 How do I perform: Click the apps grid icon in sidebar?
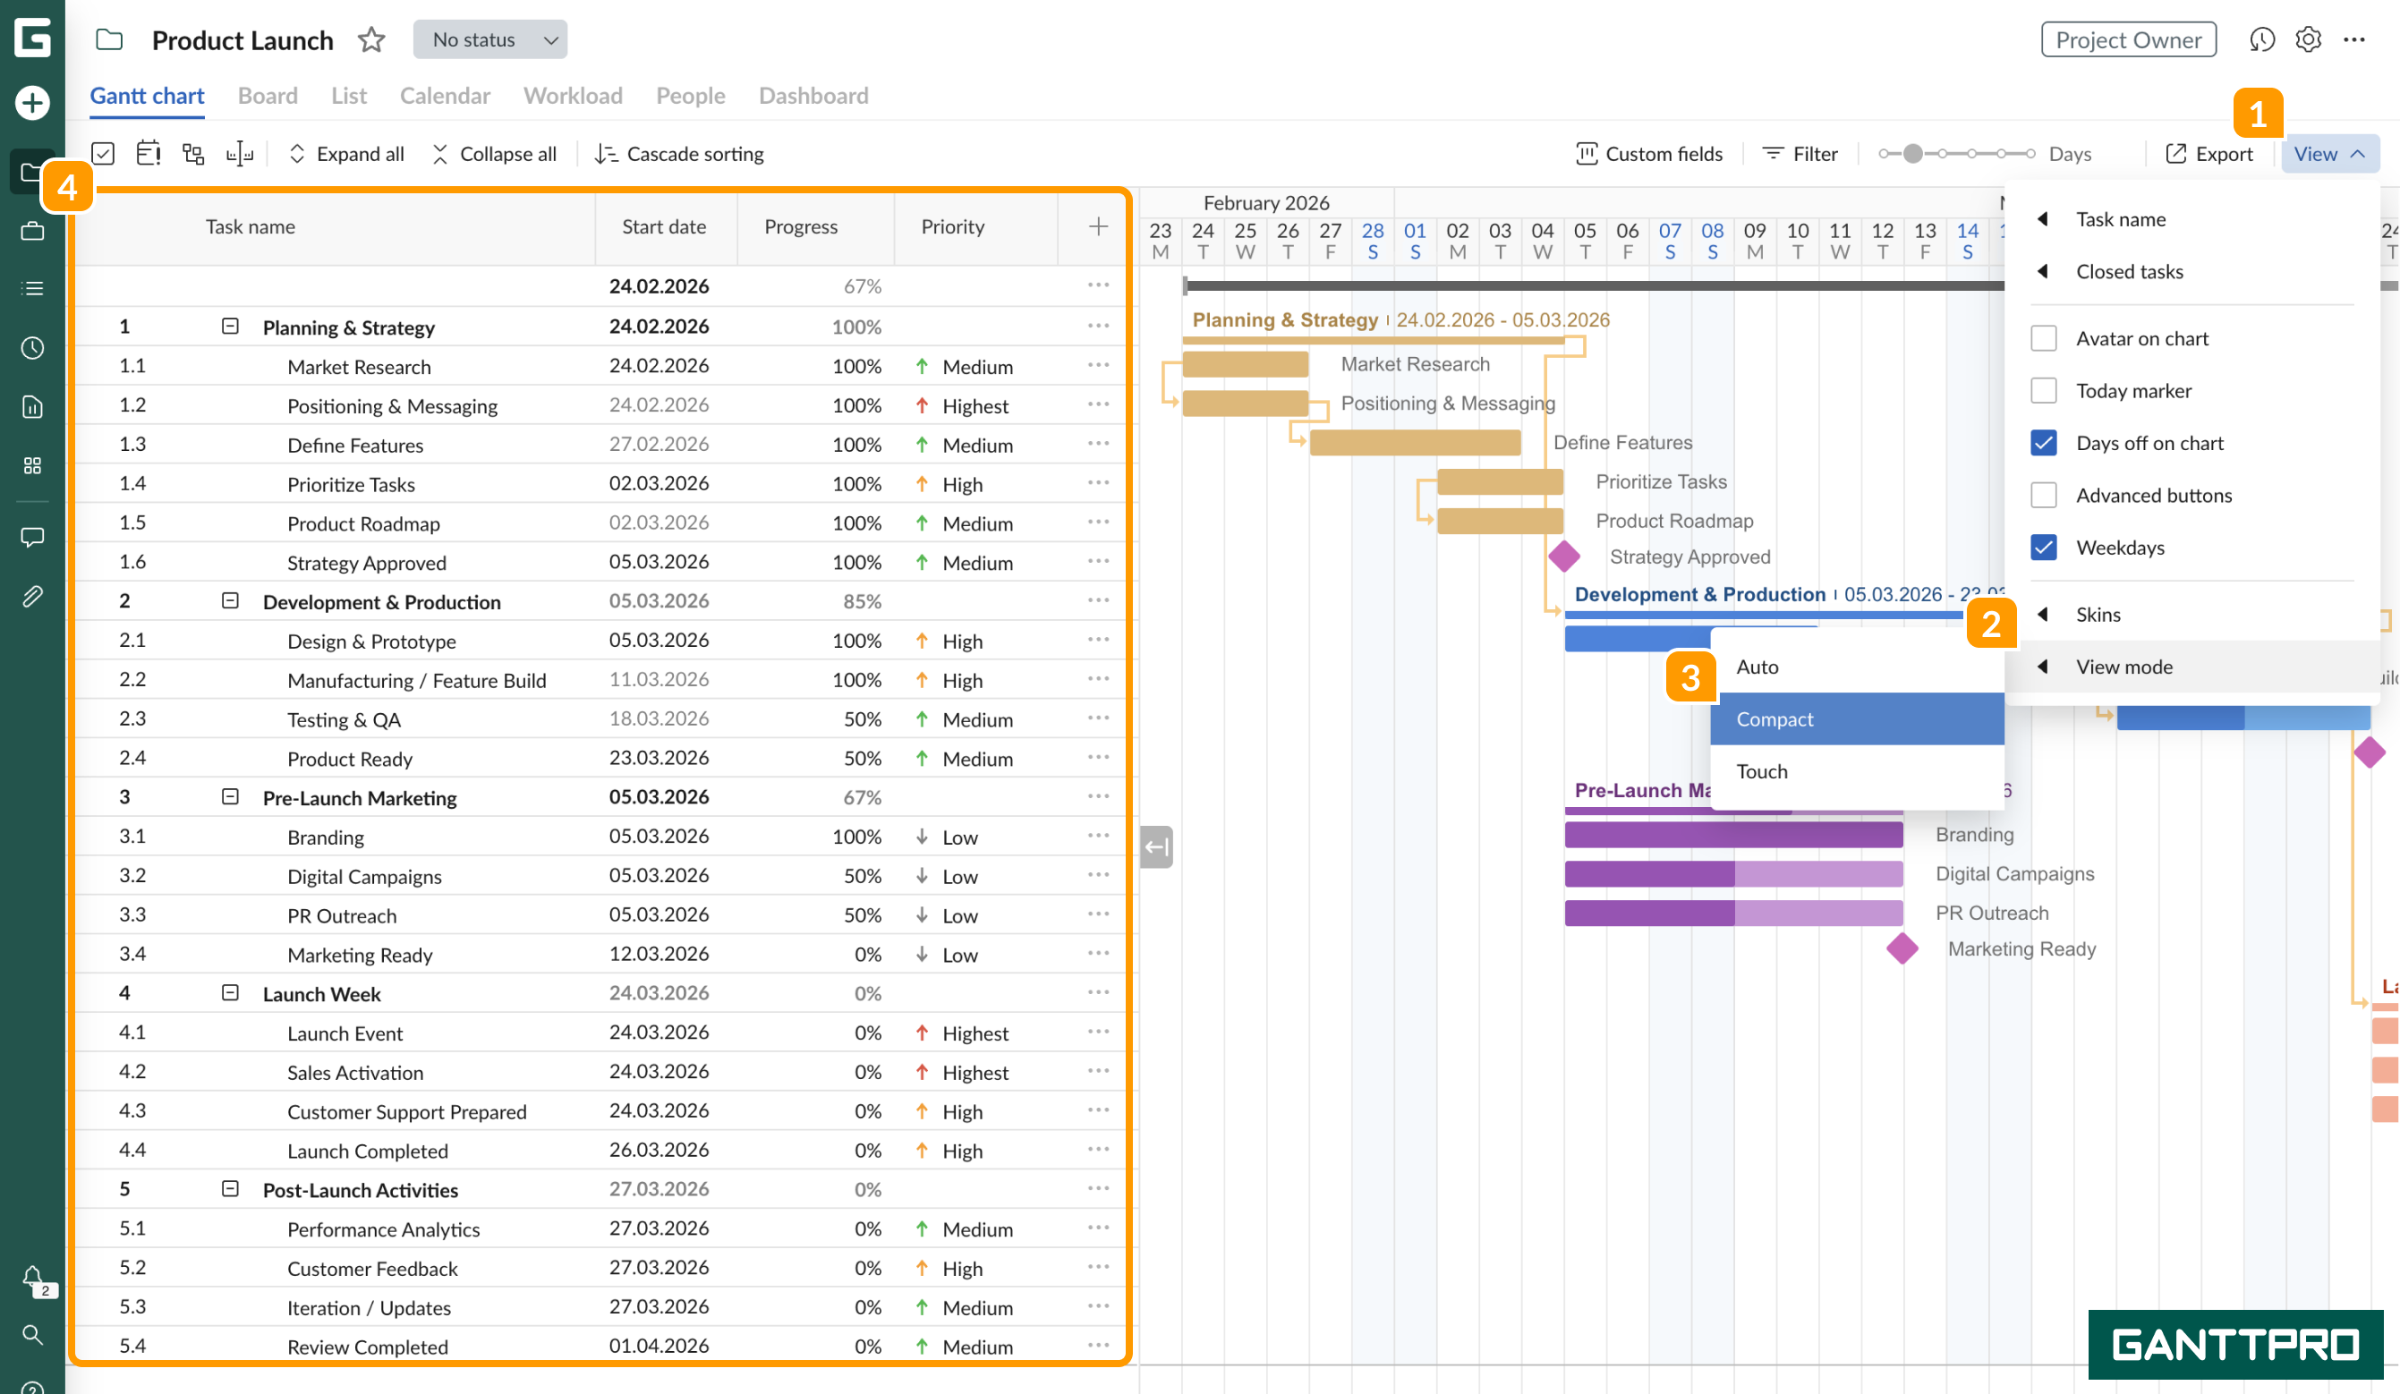point(31,465)
